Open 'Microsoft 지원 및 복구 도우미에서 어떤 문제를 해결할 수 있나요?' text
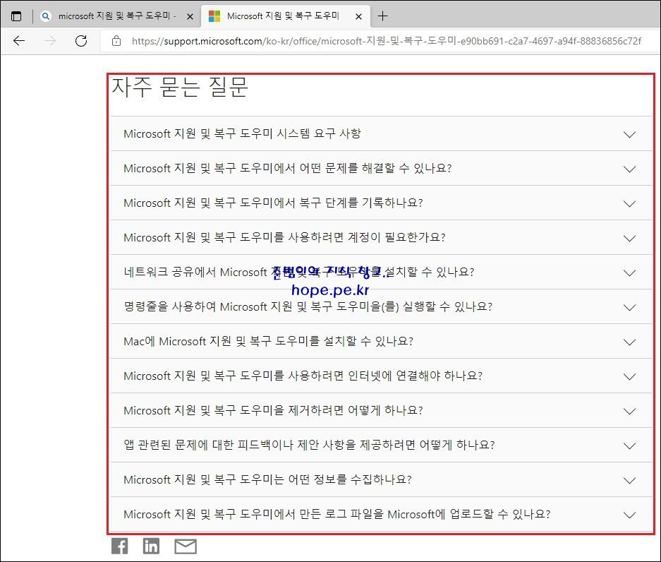 288,168
